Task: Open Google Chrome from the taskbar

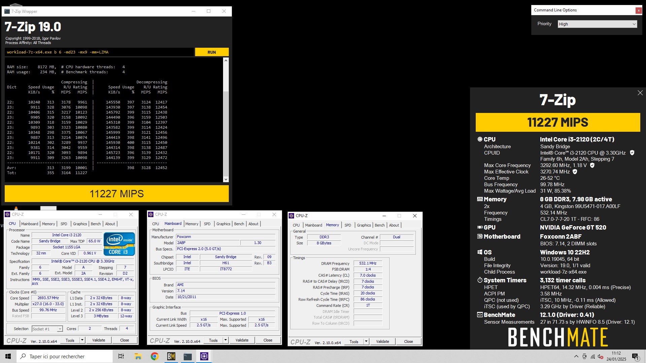Action: click(x=154, y=356)
